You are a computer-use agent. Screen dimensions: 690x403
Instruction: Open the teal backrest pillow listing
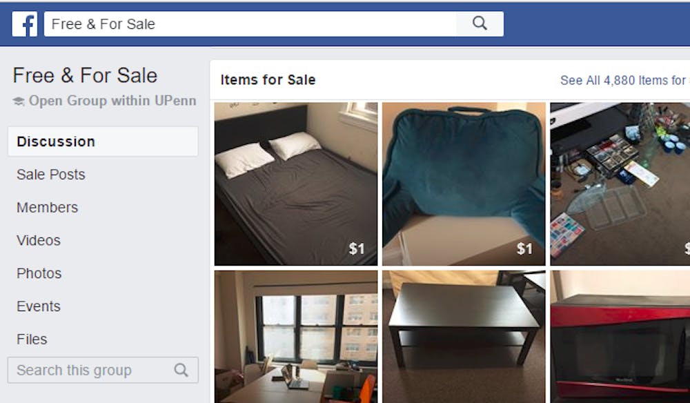click(464, 184)
